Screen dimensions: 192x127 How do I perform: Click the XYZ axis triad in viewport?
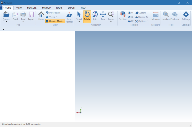click(79, 110)
